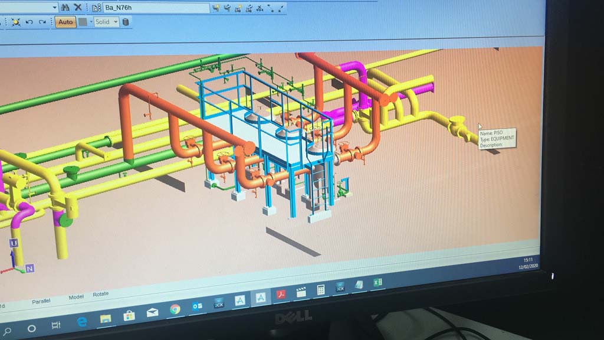Click first dark square taskbar icon after Outlook

[x=219, y=303]
